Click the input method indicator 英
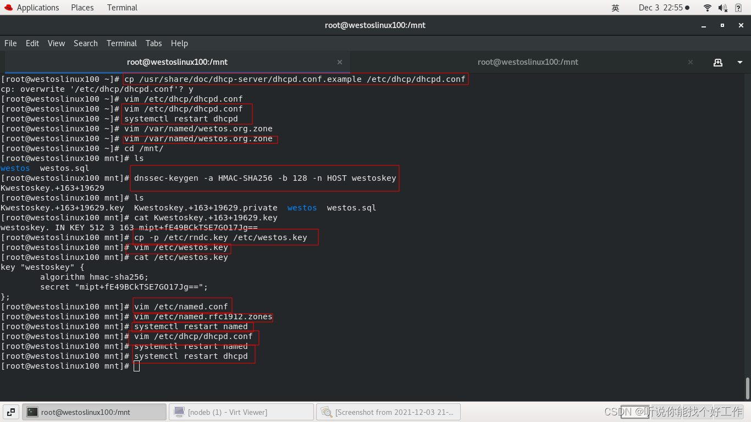751x422 pixels. (x=615, y=8)
